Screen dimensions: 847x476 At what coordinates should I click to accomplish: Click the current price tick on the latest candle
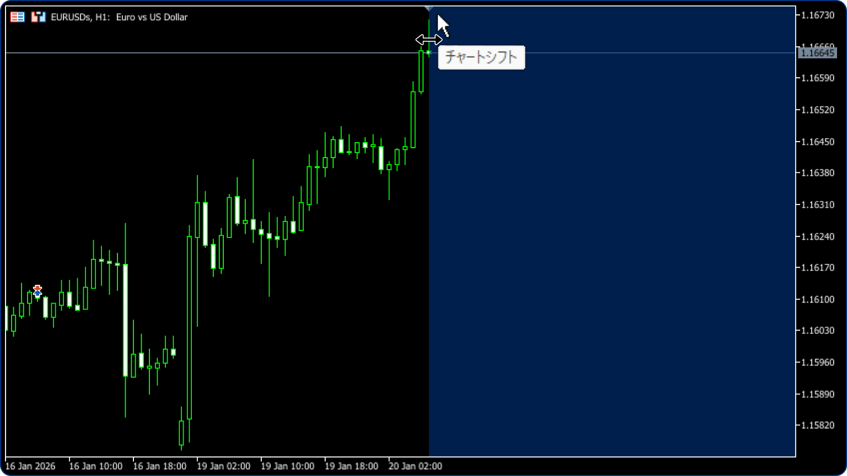[x=428, y=53]
